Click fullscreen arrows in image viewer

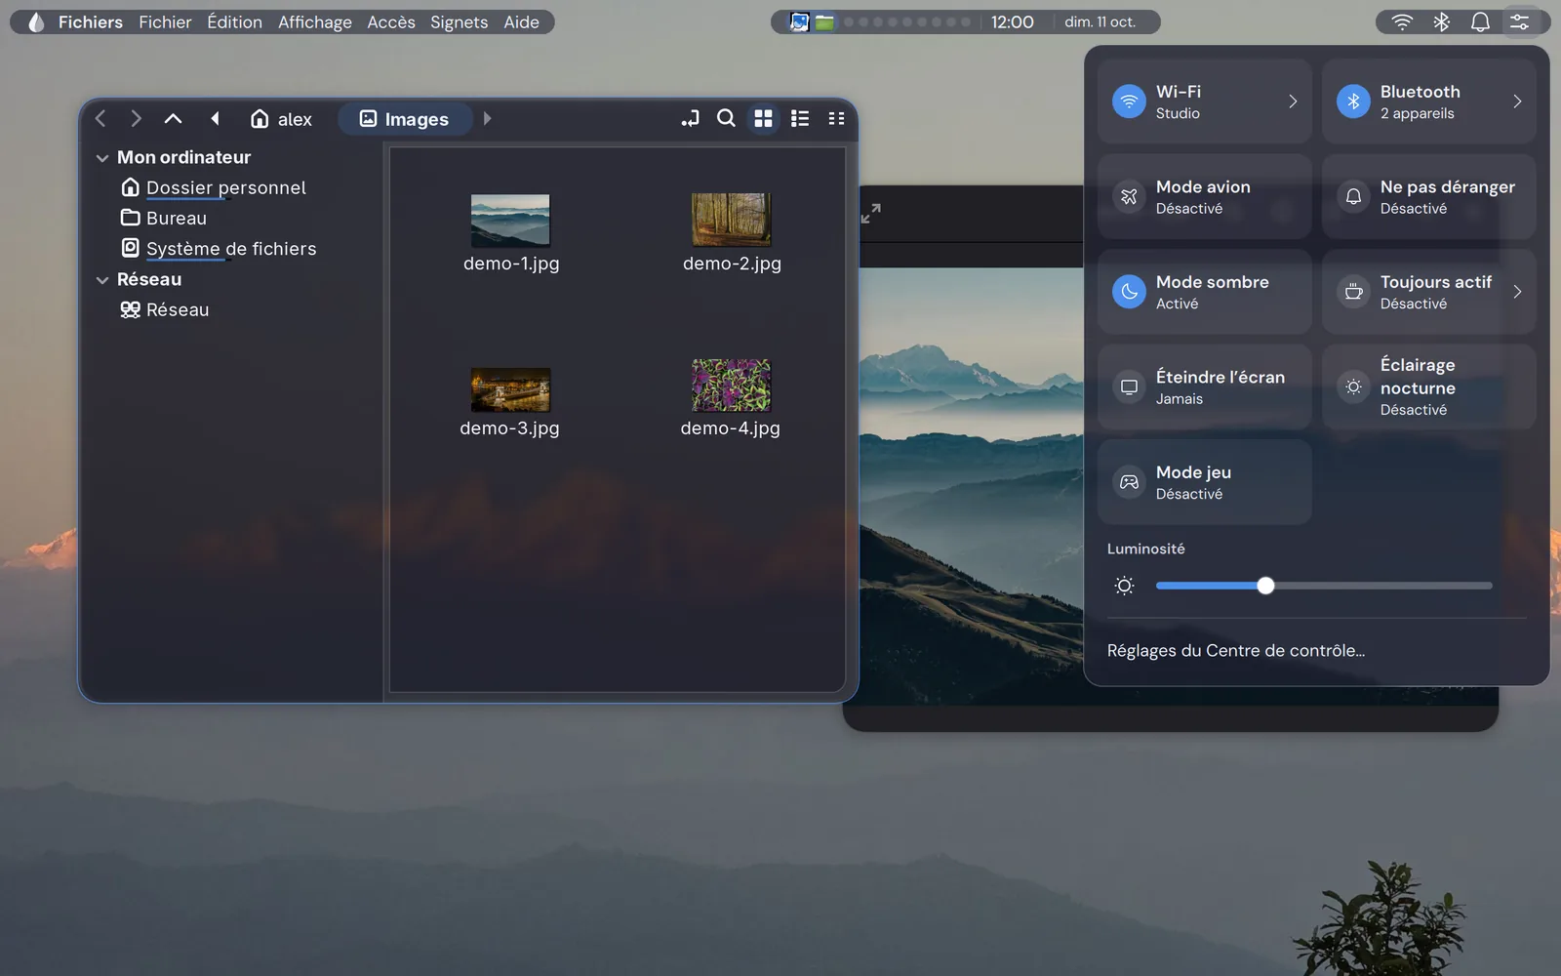pos(870,213)
